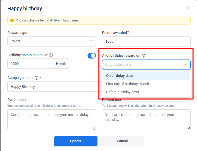Edit the Description text area
The height and width of the screenshot is (151, 197).
click(x=52, y=120)
